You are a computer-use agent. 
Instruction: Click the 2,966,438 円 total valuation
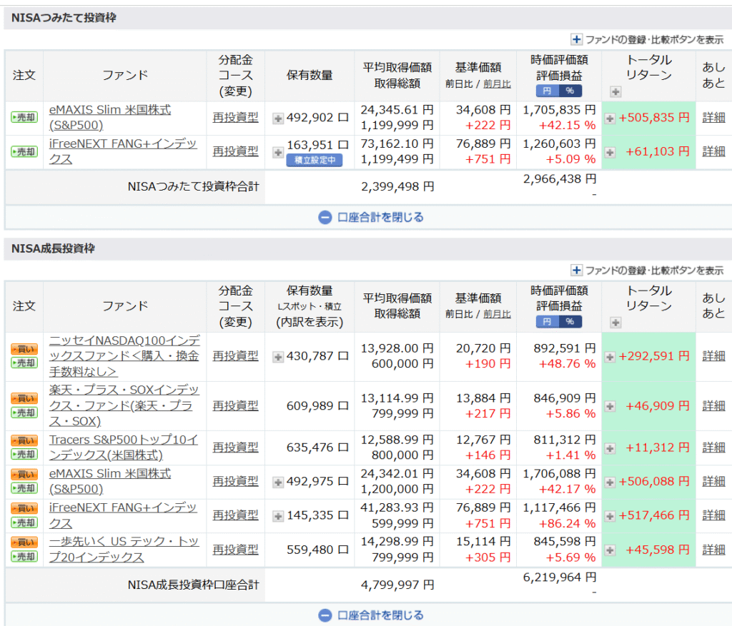[x=559, y=179]
